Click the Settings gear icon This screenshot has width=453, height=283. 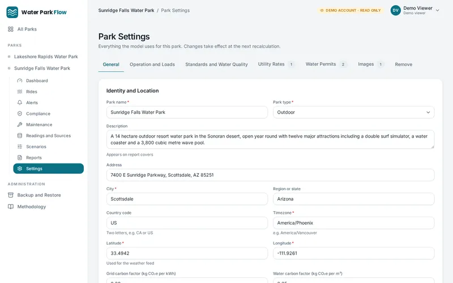pos(20,168)
